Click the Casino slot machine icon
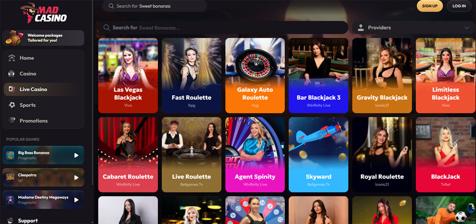 12,74
